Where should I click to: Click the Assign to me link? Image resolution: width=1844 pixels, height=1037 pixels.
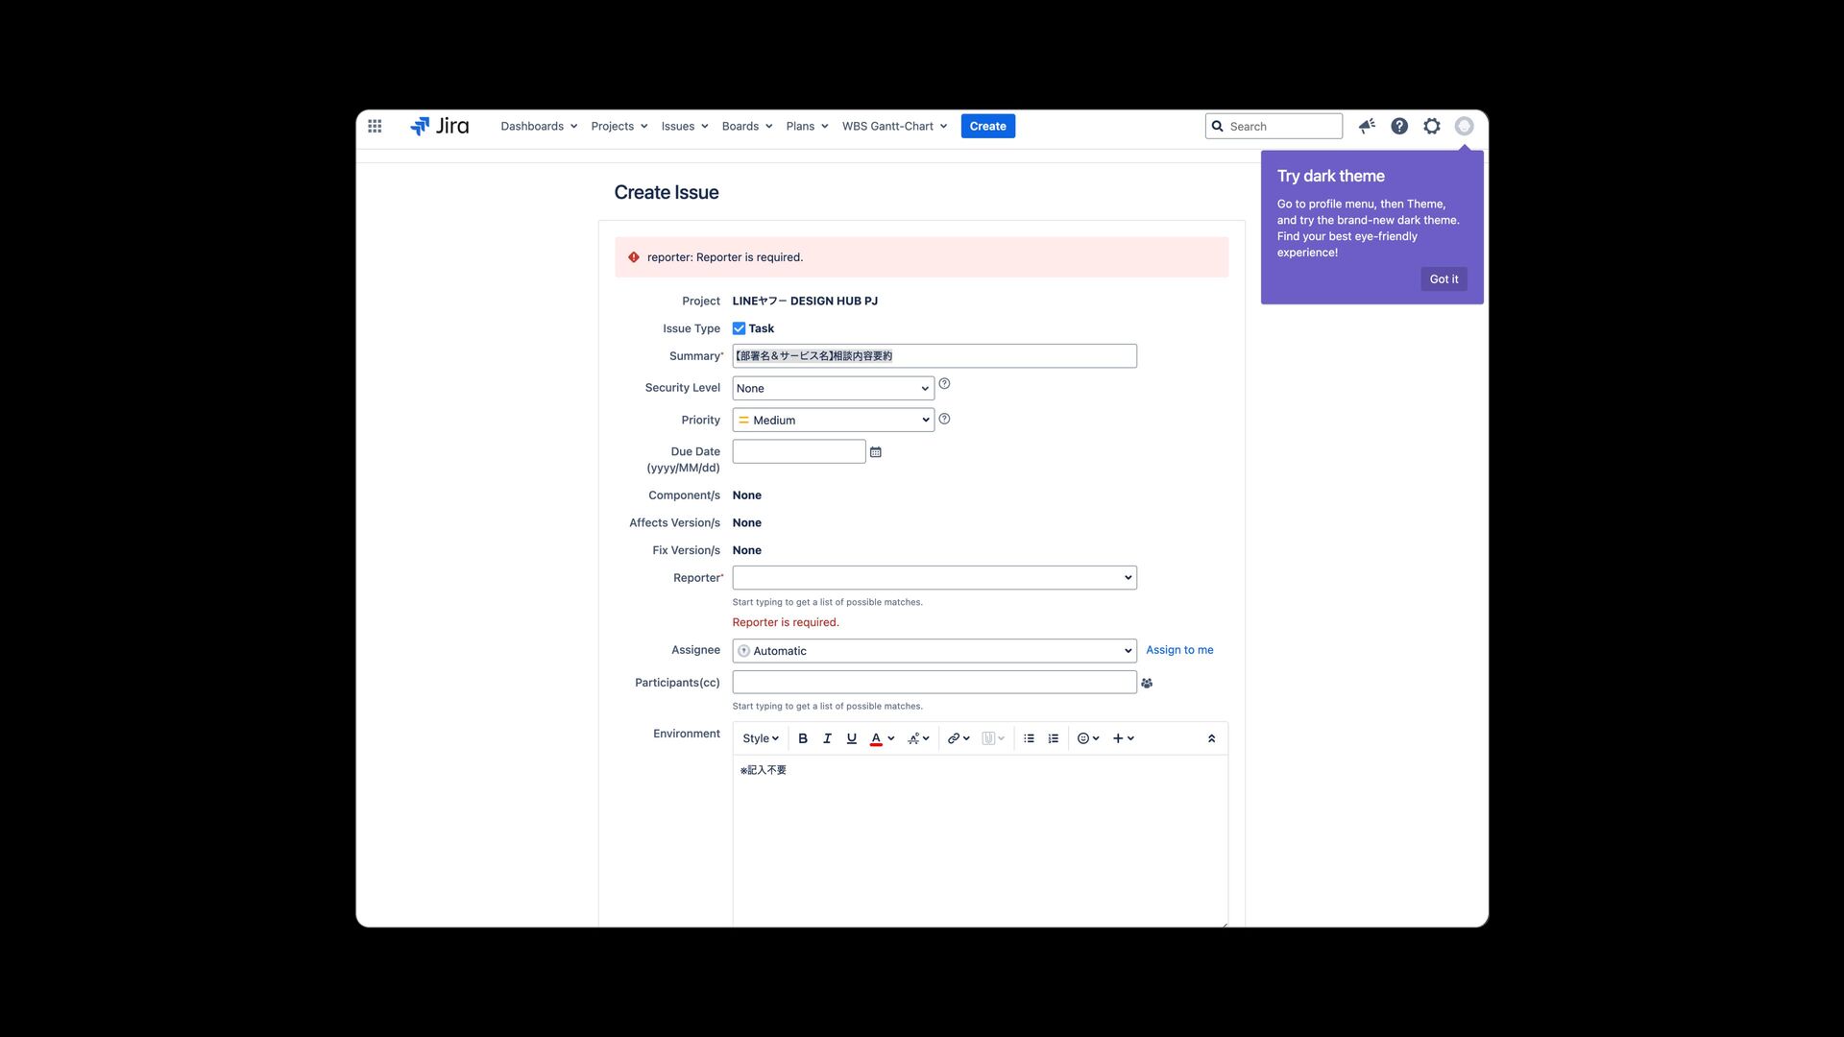click(x=1179, y=650)
